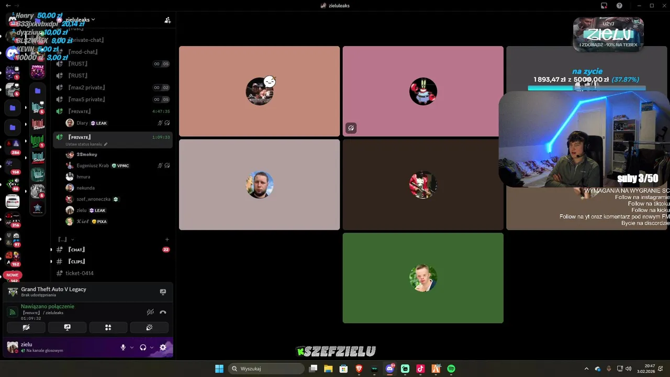Open Microsoft Store from taskbar
Viewport: 670px width, 377px height.
pos(343,369)
